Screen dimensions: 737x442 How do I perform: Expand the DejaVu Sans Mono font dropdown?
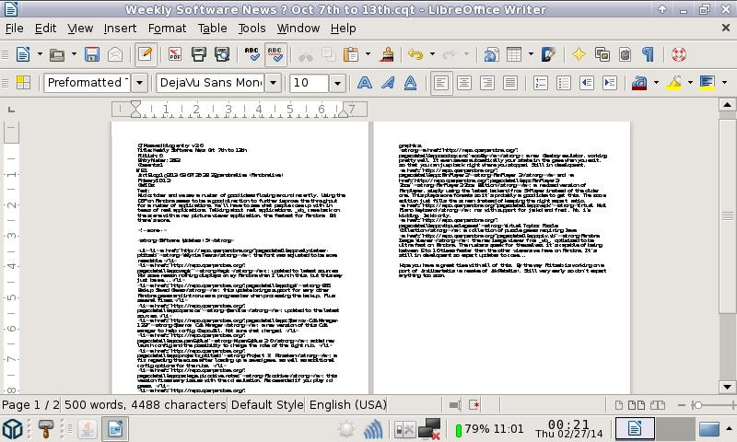[x=273, y=83]
